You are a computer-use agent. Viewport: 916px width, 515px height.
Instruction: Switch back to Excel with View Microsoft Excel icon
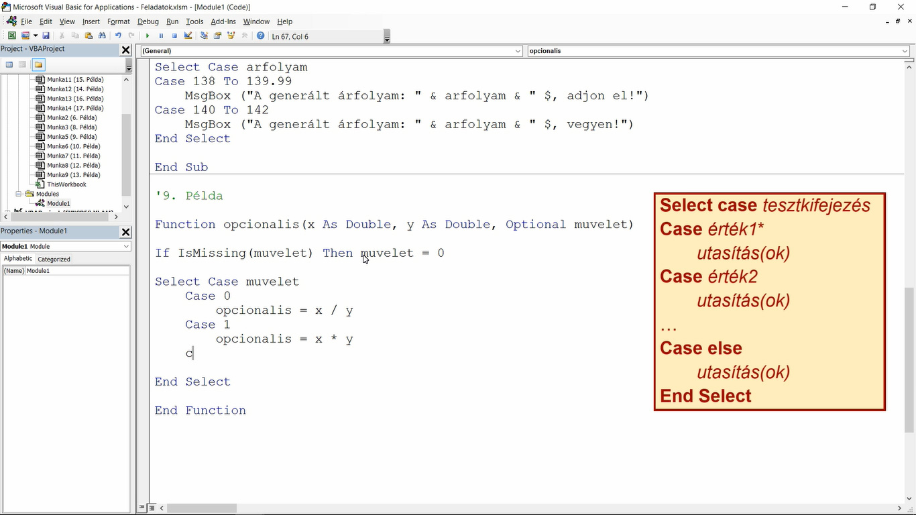click(11, 36)
